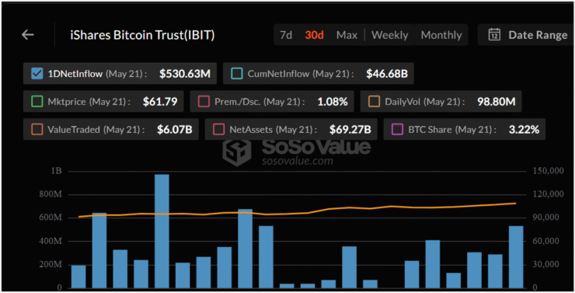Tick the Prem./Dsc. series checkbox

pyautogui.click(x=204, y=101)
